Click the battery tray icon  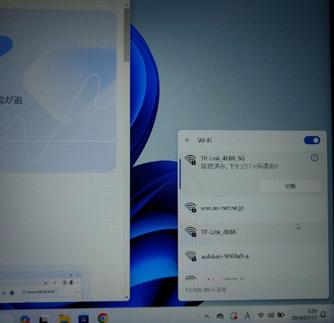[281, 315]
